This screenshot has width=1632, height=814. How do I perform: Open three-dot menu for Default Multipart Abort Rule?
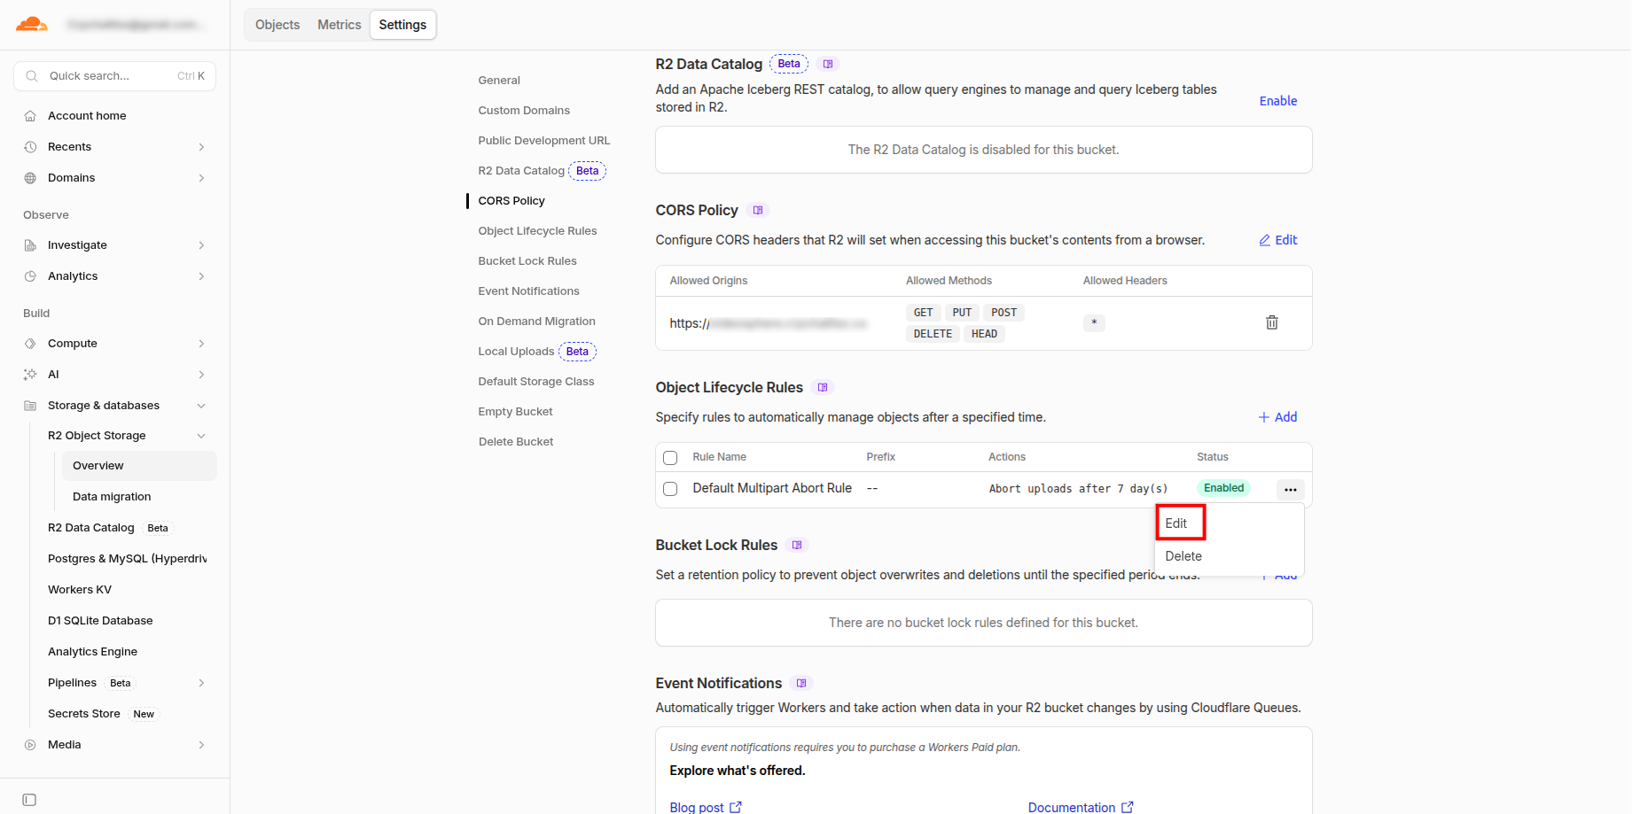click(x=1291, y=489)
